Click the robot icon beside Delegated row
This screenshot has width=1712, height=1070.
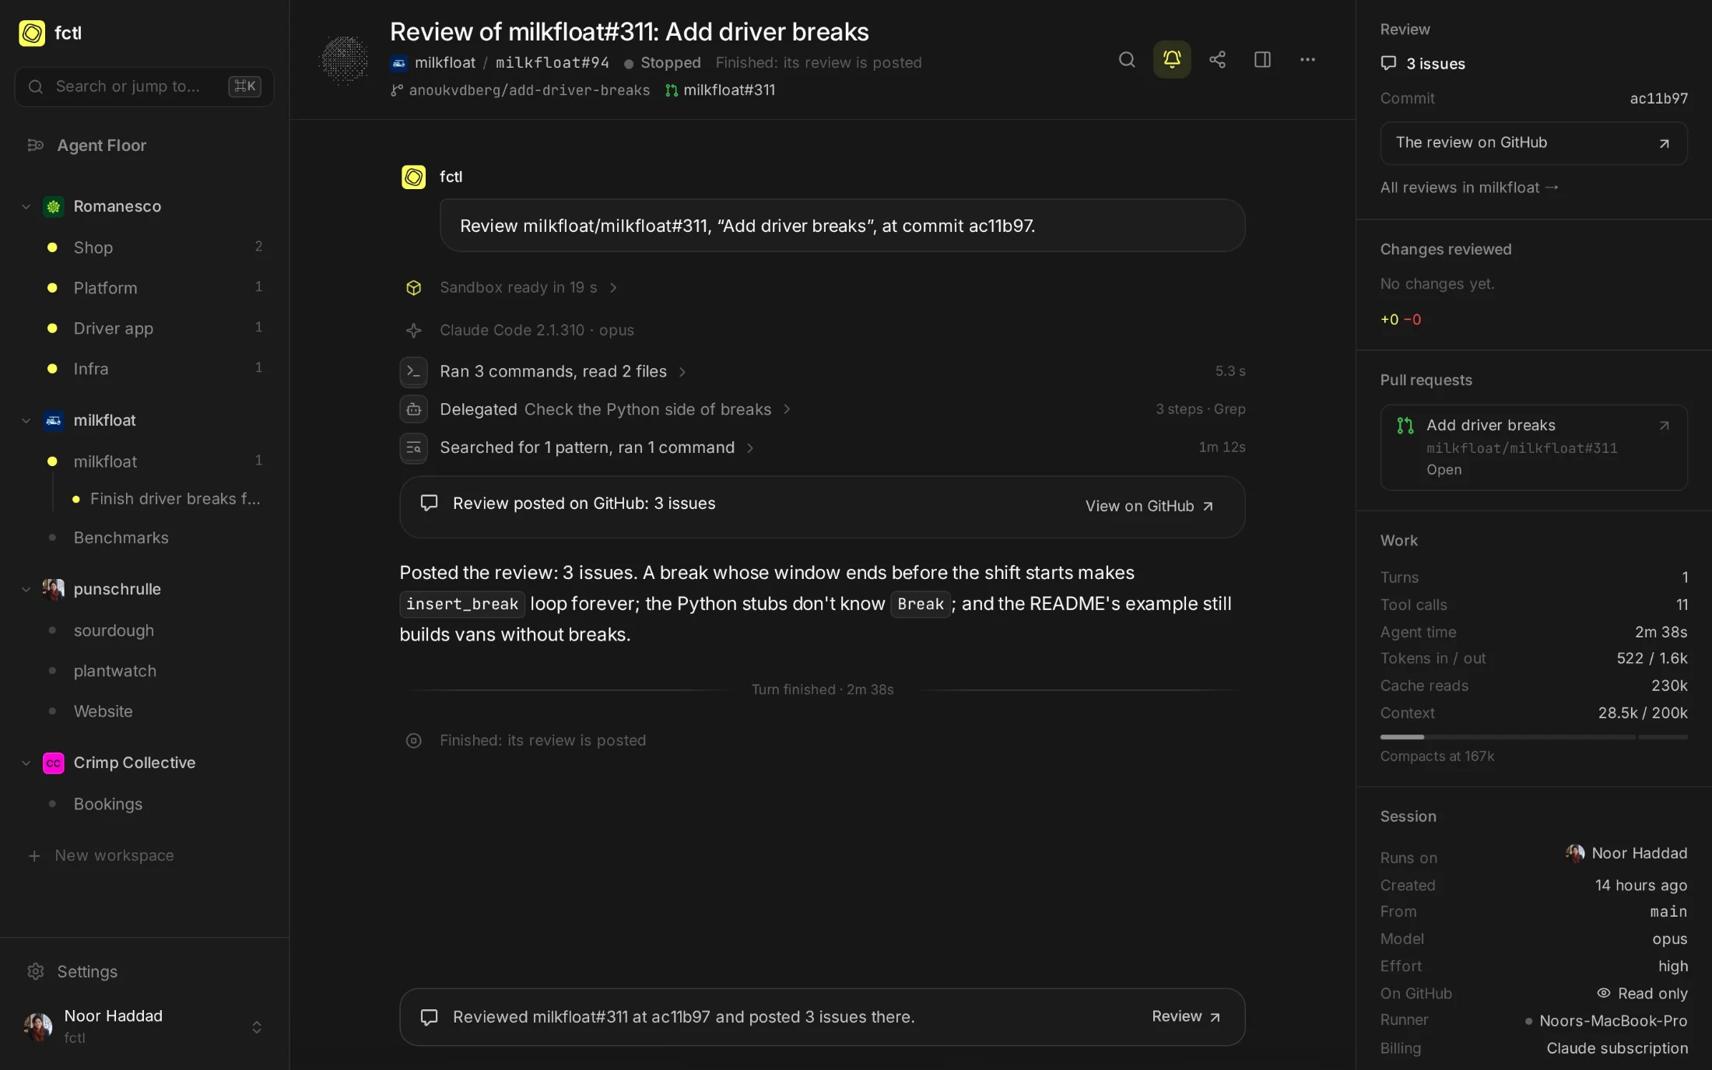click(413, 409)
